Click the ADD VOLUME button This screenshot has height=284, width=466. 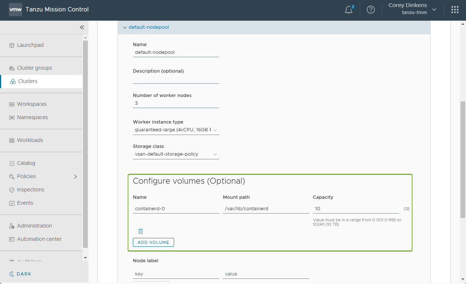[x=153, y=242]
